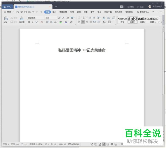Image resolution: width=166 pixels, height=148 pixels.
Task: Open borders dropdown in paragraph group
Action: point(112,22)
